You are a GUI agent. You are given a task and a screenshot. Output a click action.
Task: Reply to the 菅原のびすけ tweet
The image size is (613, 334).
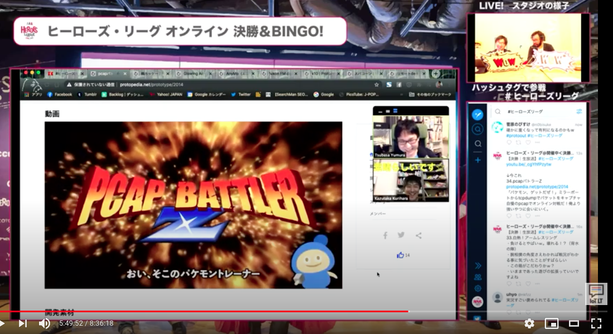tap(509, 143)
